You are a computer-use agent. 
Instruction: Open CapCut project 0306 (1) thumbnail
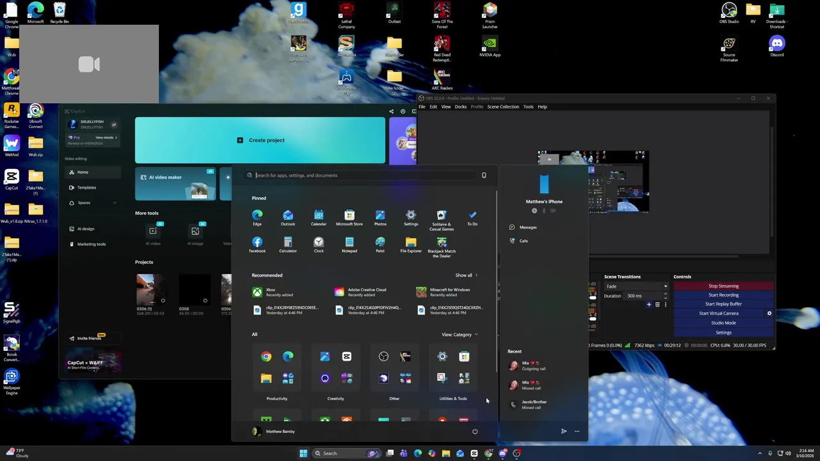click(152, 290)
